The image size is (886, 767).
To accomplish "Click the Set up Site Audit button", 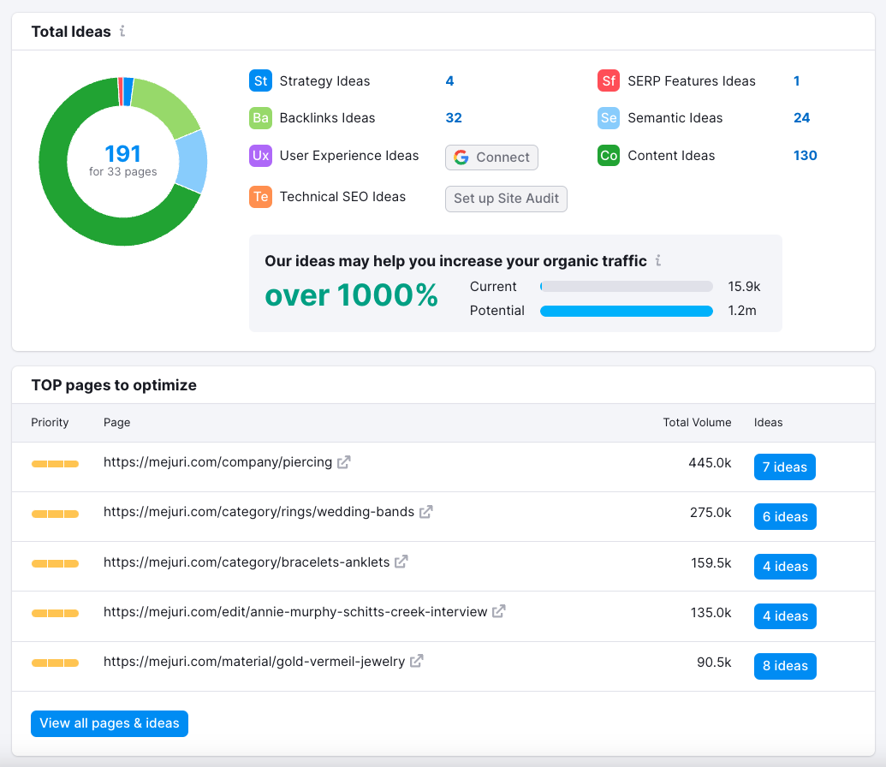I will [x=506, y=199].
